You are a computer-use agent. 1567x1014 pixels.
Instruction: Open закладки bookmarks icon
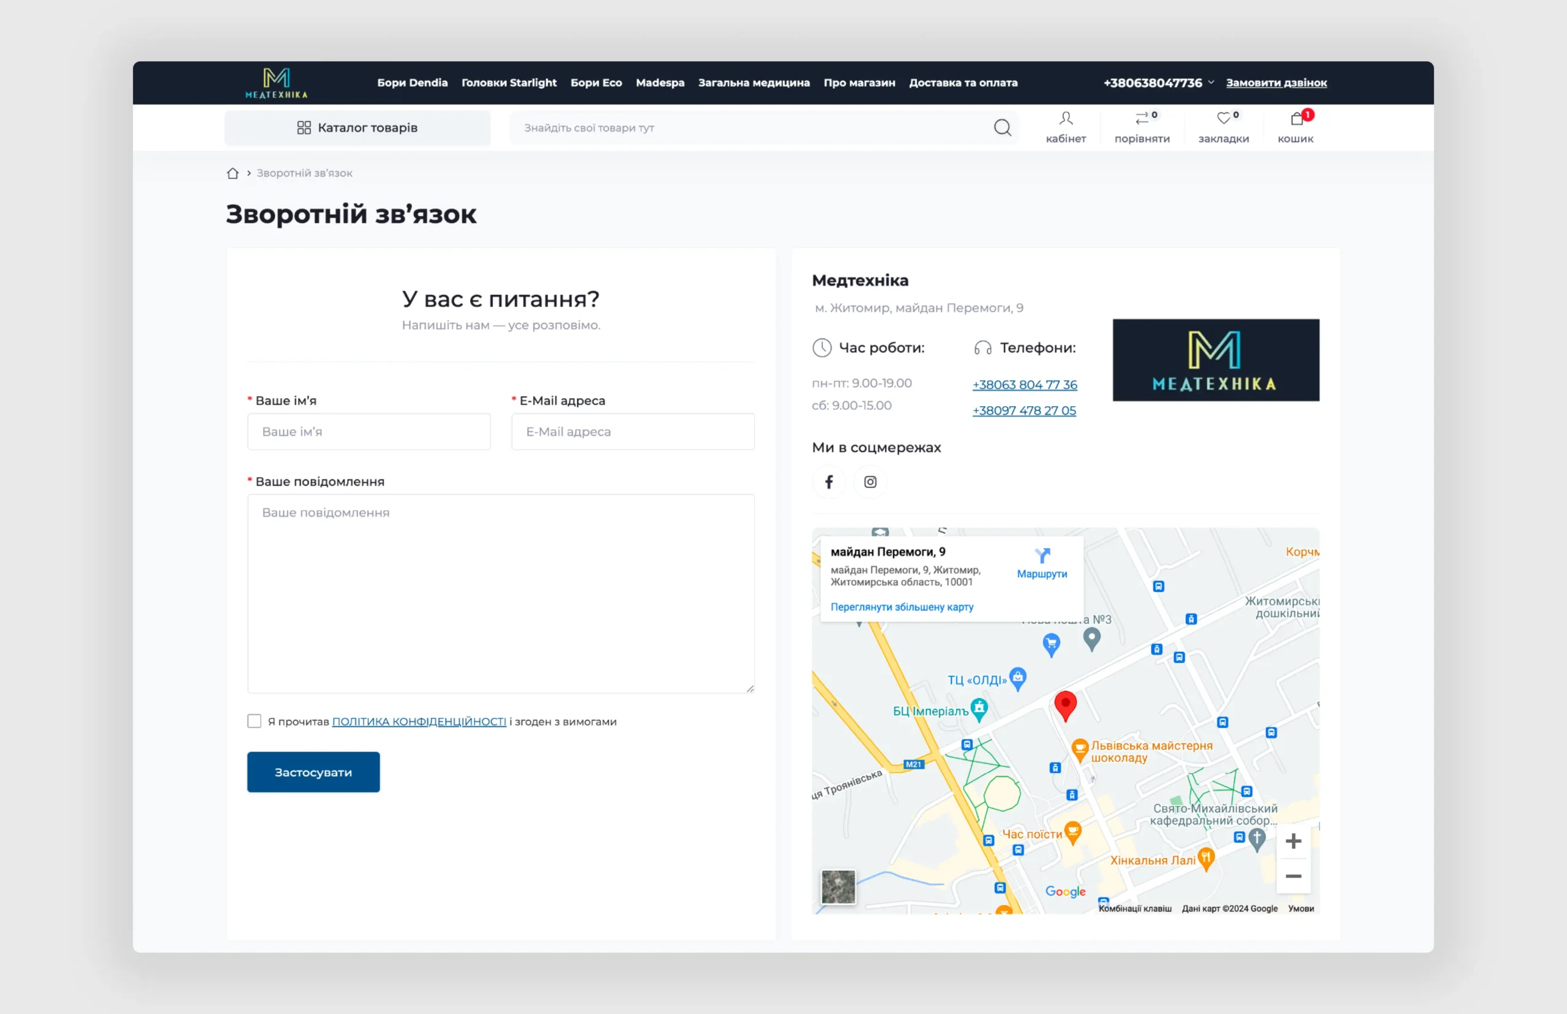click(x=1224, y=127)
